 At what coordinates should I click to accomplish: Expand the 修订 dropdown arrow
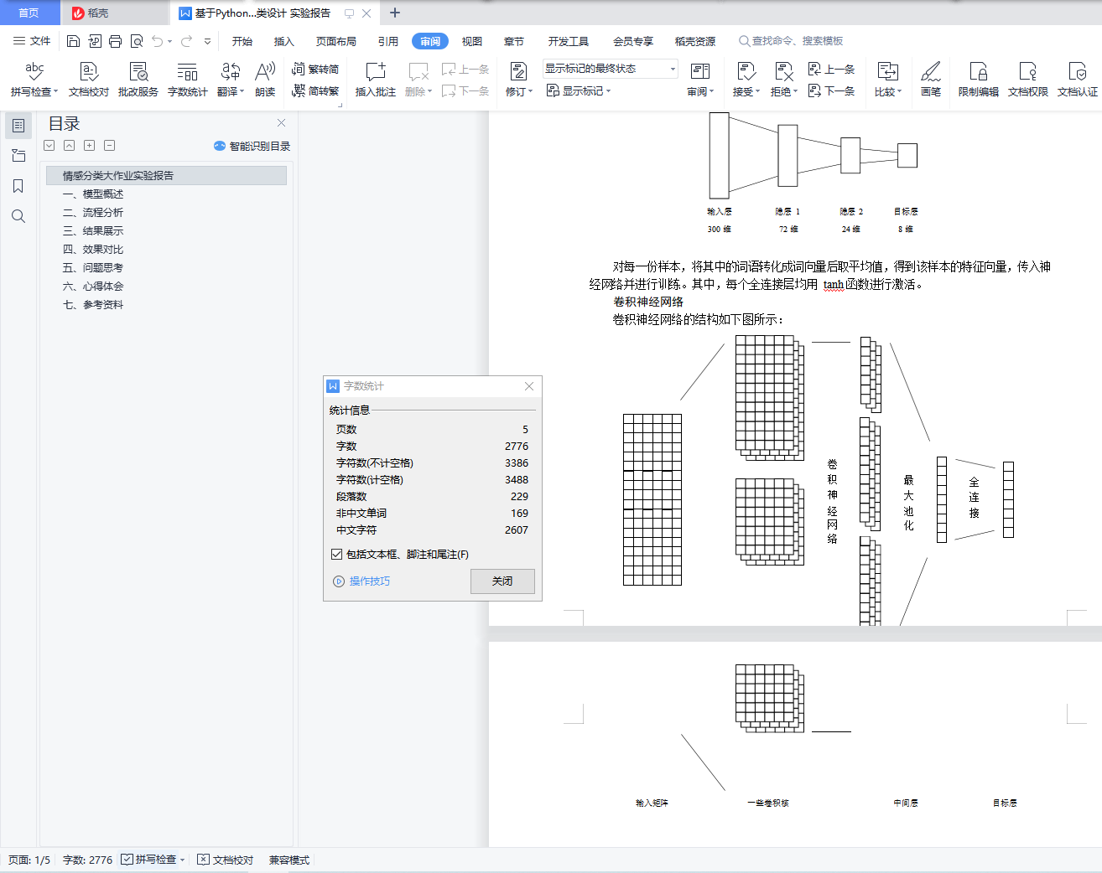point(531,92)
